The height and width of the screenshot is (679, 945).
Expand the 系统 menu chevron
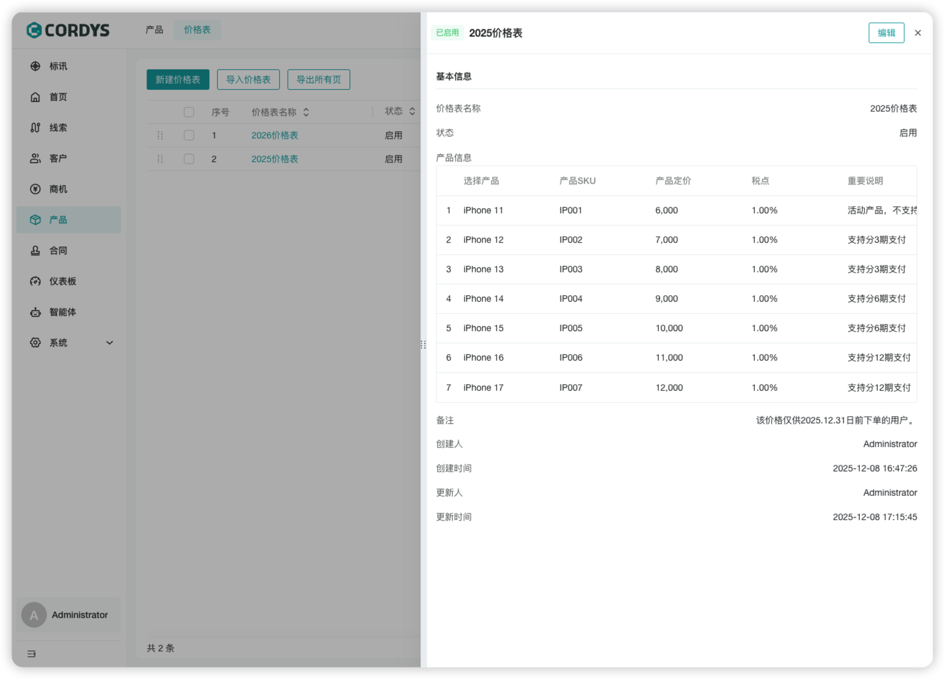coord(109,343)
